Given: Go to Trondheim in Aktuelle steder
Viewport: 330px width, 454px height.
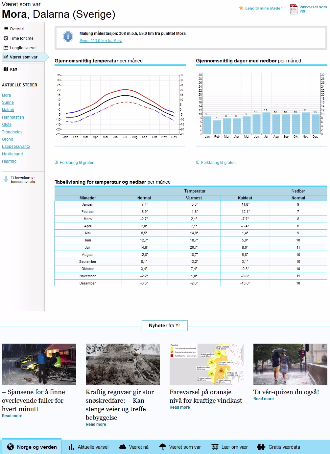Looking at the screenshot, I should tap(12, 132).
